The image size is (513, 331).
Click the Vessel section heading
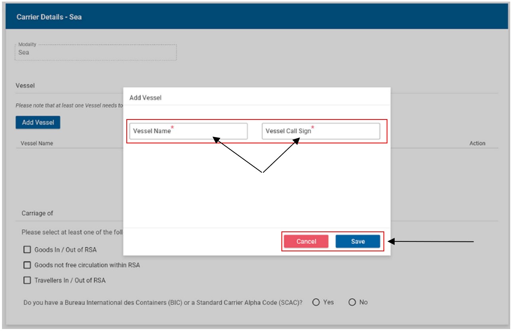pos(25,86)
